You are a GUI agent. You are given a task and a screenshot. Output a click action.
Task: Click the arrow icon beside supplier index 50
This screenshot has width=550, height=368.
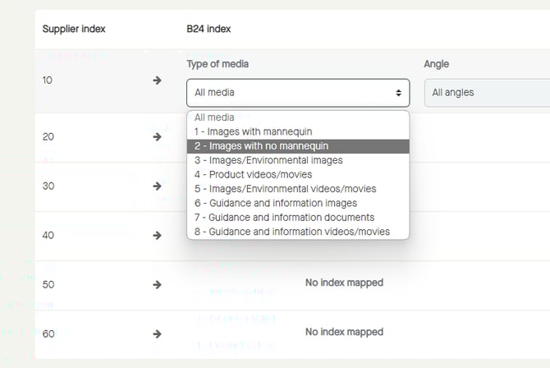(157, 284)
